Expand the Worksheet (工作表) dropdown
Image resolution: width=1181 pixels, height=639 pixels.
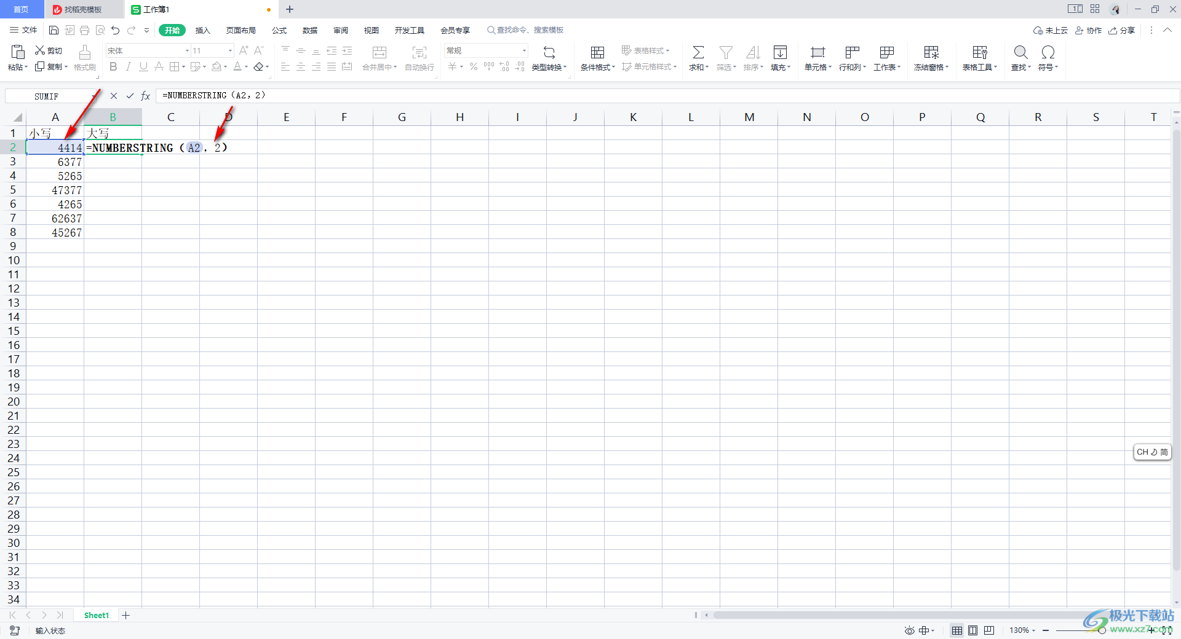point(899,68)
